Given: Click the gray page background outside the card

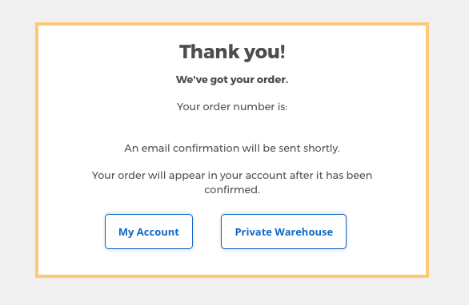Looking at the screenshot, I should pos(18,149).
